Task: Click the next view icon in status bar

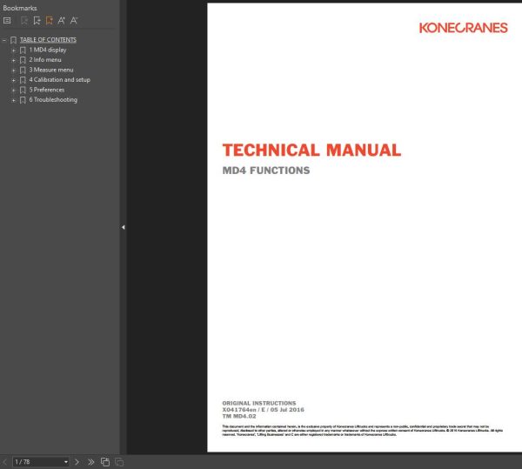Action: [x=119, y=462]
